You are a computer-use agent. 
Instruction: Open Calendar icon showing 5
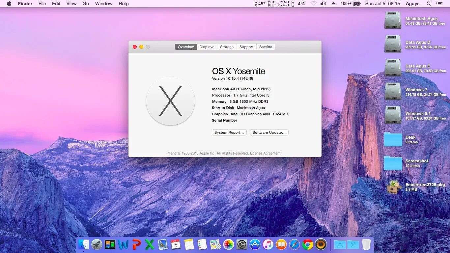point(176,244)
